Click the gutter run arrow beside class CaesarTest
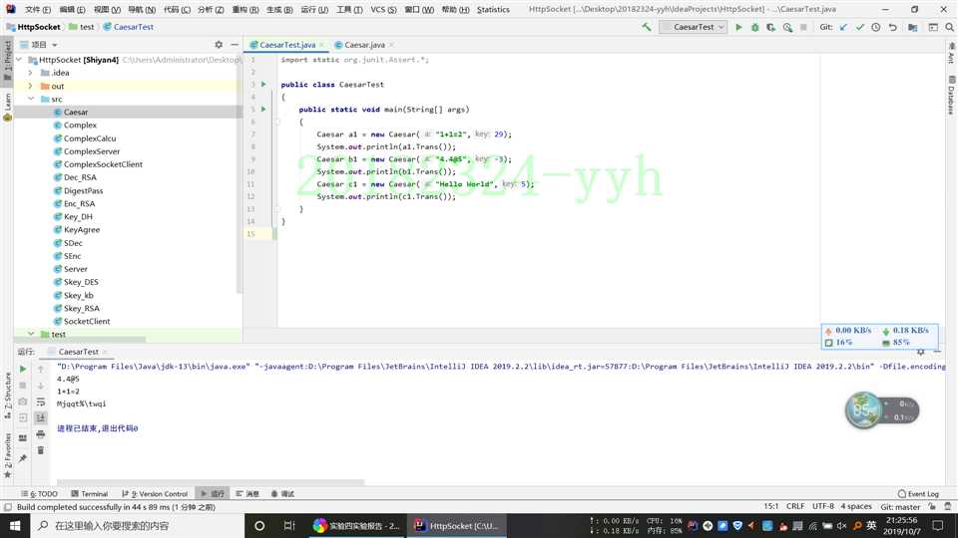This screenshot has height=538, width=958. coord(263,84)
